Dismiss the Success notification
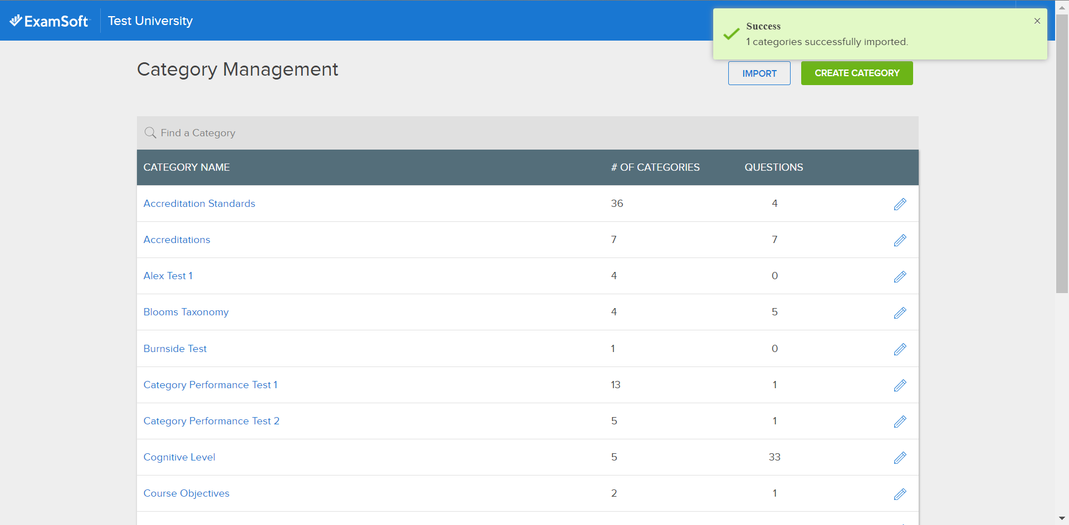1069x525 pixels. [x=1037, y=21]
